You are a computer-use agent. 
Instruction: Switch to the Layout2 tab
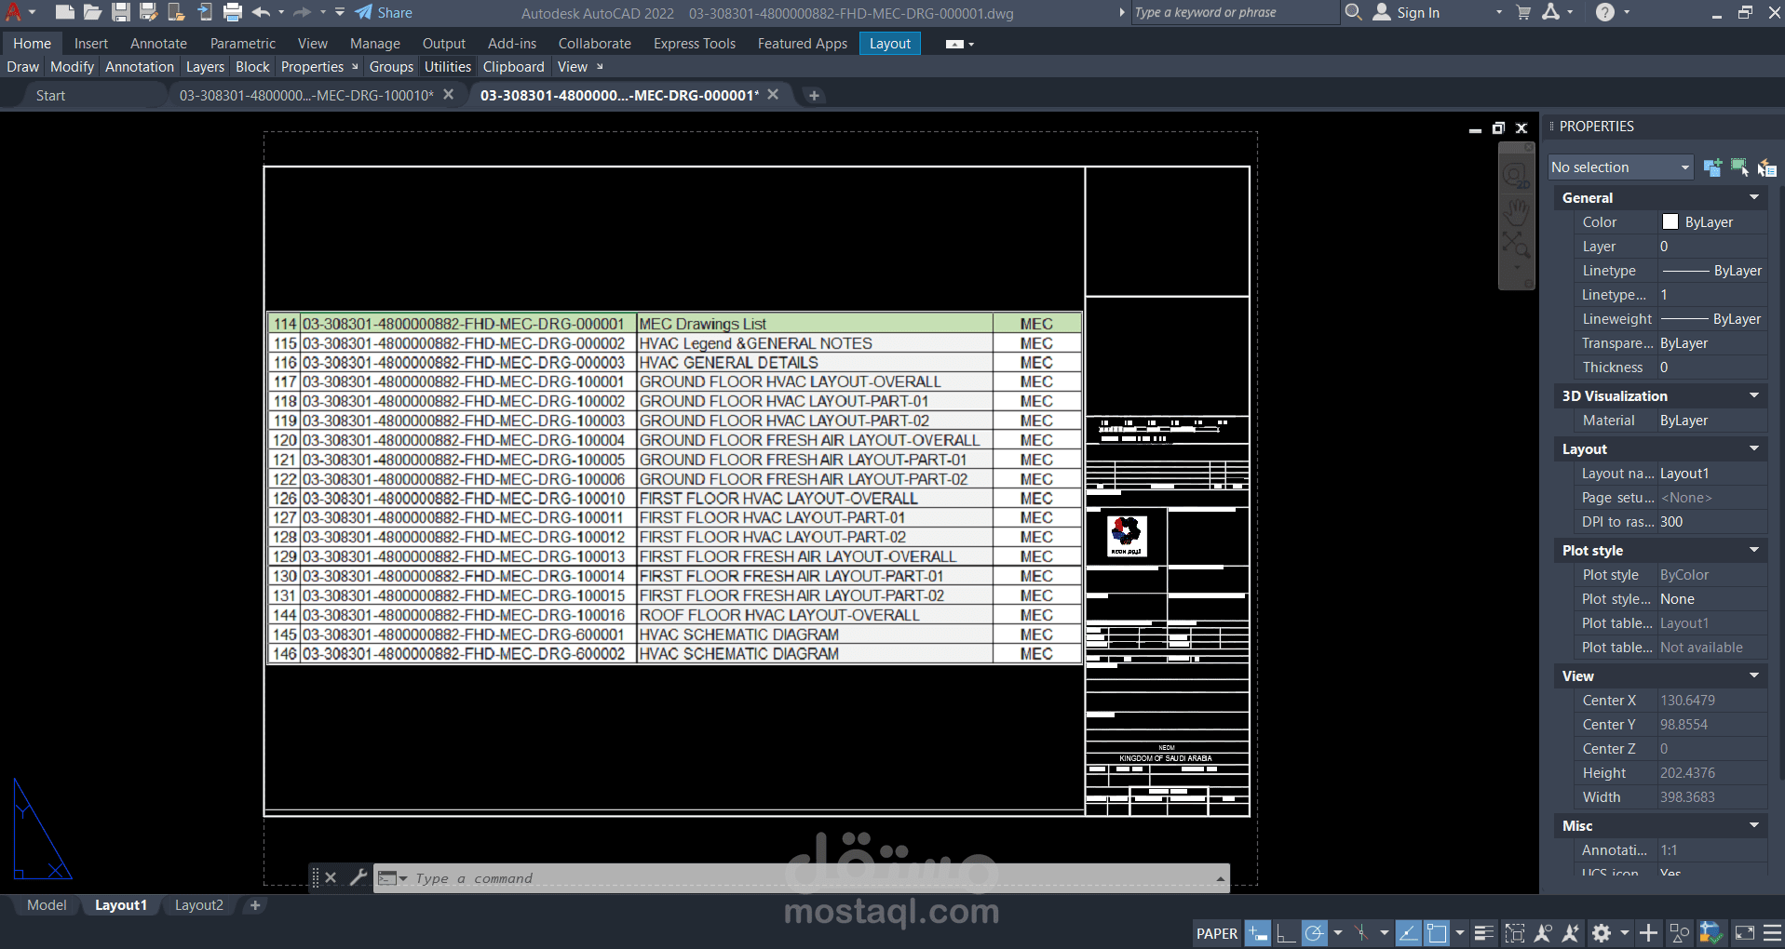coord(199,905)
